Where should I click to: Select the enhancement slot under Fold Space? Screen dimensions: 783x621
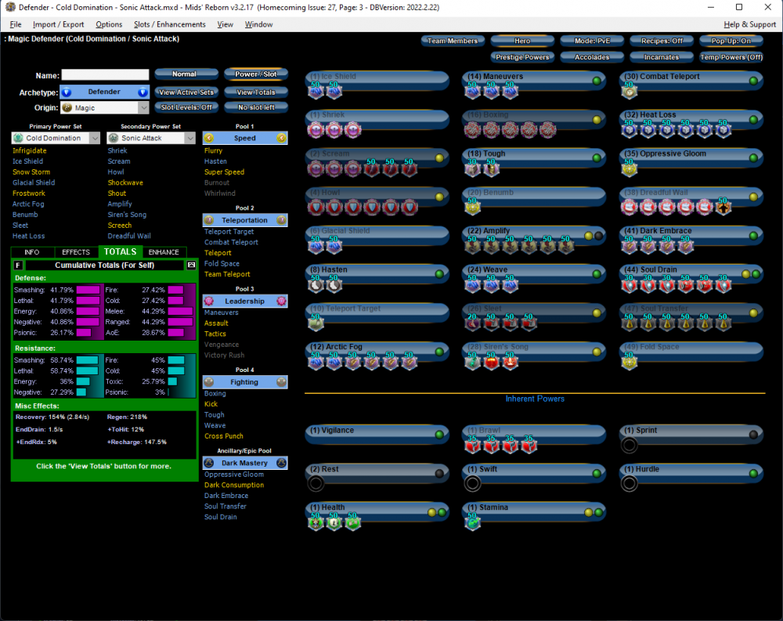[630, 362]
